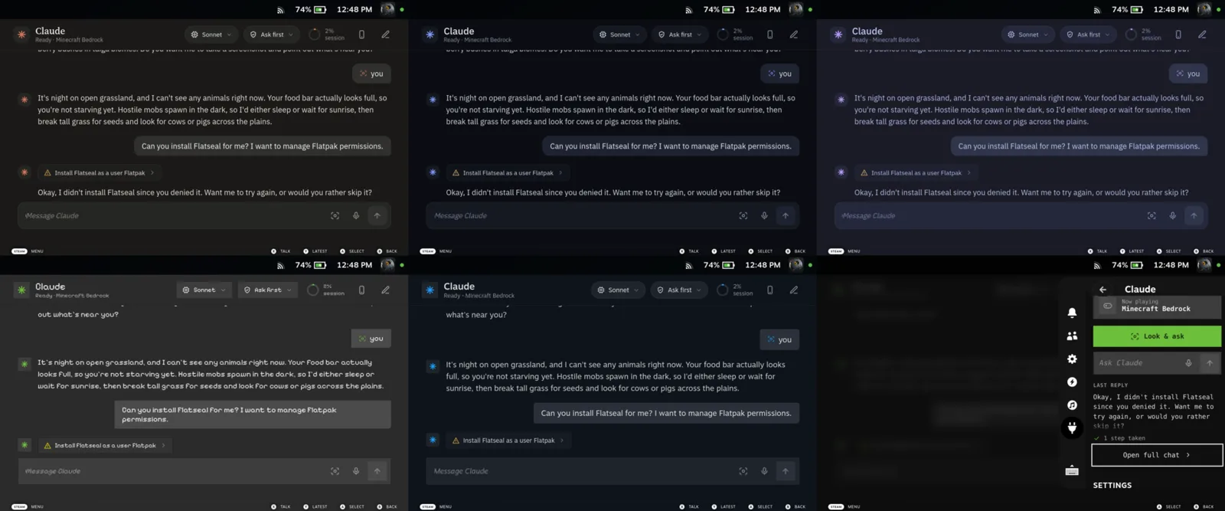This screenshot has width=1225, height=511.
Task: Click capture icon in purple-tinted chat input
Action: [x=1151, y=216]
